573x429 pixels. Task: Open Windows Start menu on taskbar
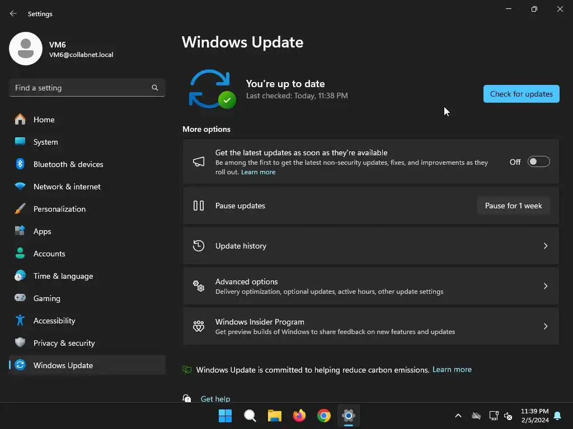click(225, 416)
